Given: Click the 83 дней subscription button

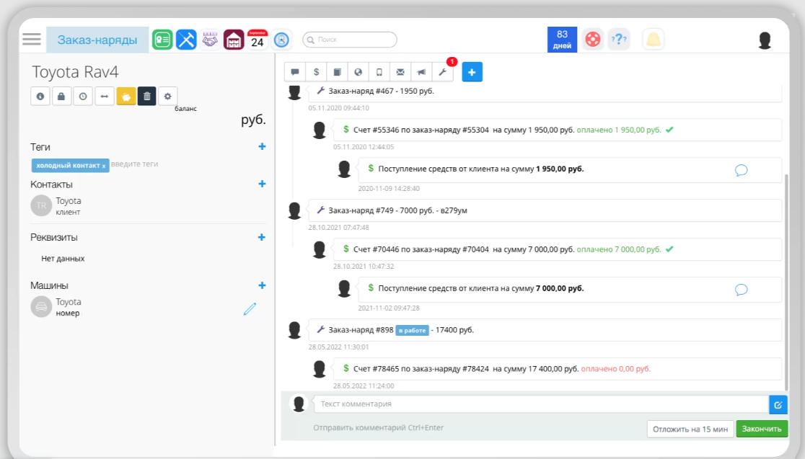Looking at the screenshot, I should click(x=562, y=40).
